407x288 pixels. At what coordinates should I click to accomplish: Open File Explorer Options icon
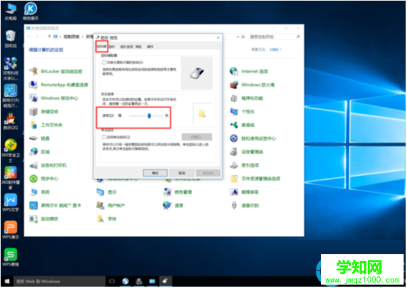pyautogui.click(x=234, y=178)
